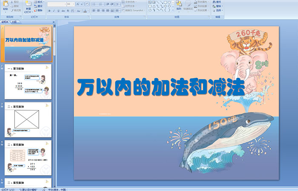Open the Layout (版式) dropdown
The height and width of the screenshot is (191, 298).
[x=39, y=2]
